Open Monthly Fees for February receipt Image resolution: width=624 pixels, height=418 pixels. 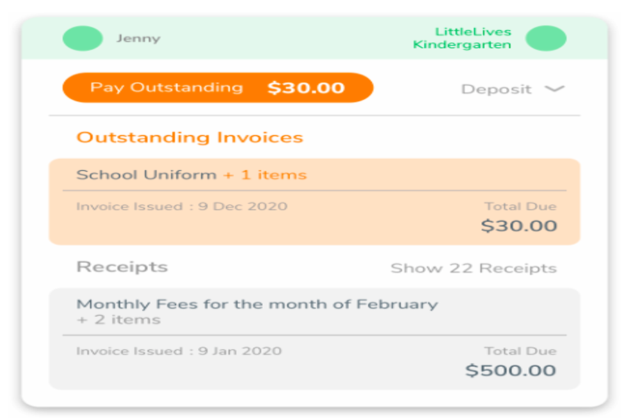[x=257, y=304]
